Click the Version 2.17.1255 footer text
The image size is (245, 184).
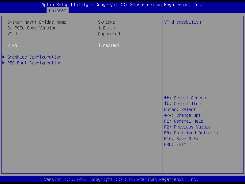121,179
